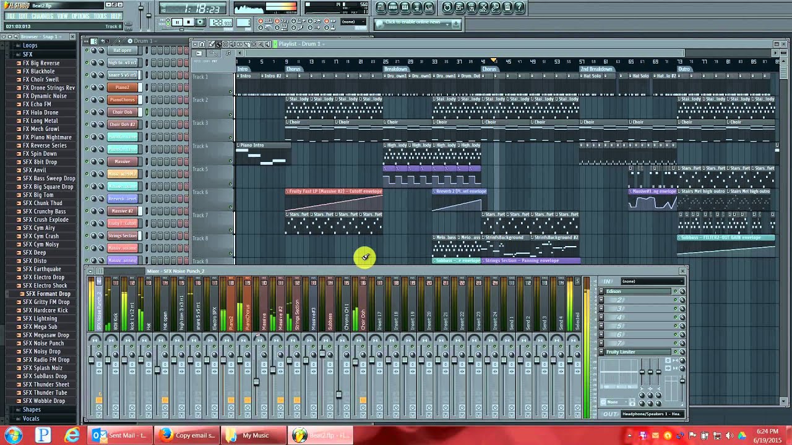The height and width of the screenshot is (445, 792).
Task: Click the tempo display field
Action: point(220,23)
